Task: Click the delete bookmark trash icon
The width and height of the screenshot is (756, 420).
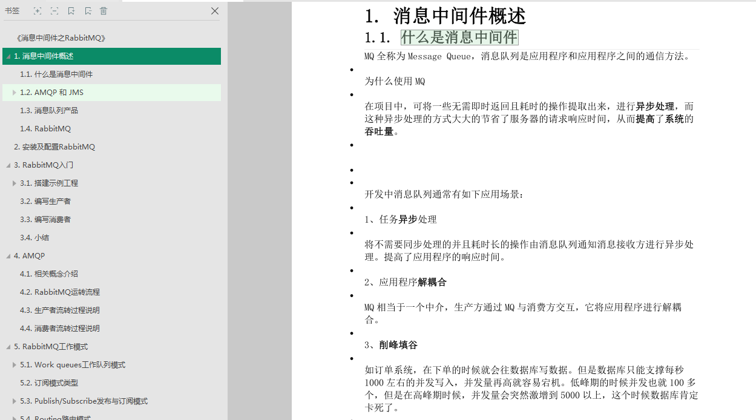Action: click(103, 11)
